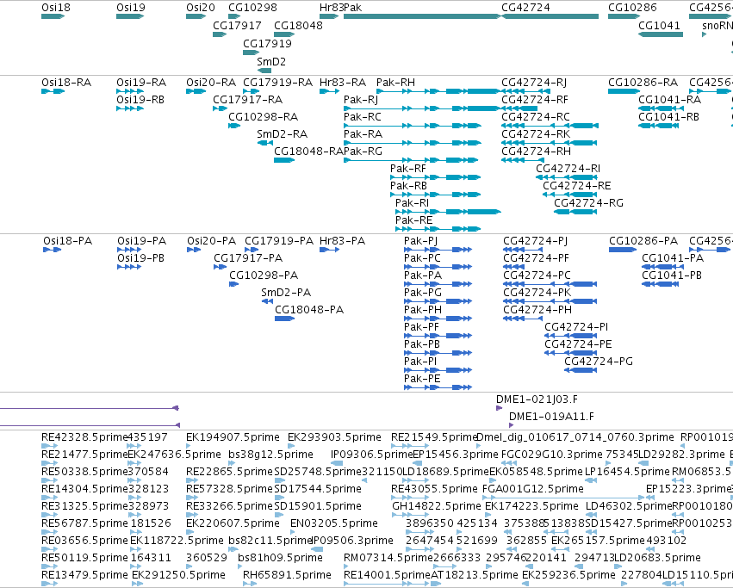Click protein CG18048-PA

point(309,310)
